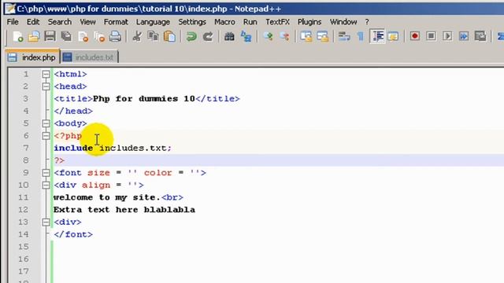Click the Close All toolbar icon
504x283 pixels.
tap(99, 37)
